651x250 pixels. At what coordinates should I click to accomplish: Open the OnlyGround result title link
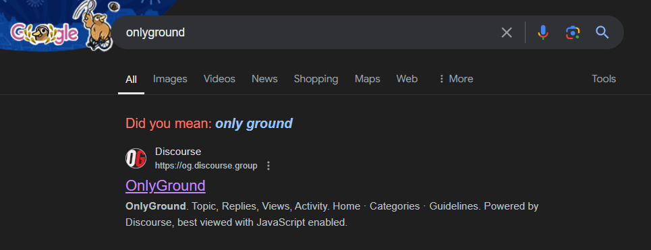coord(165,186)
